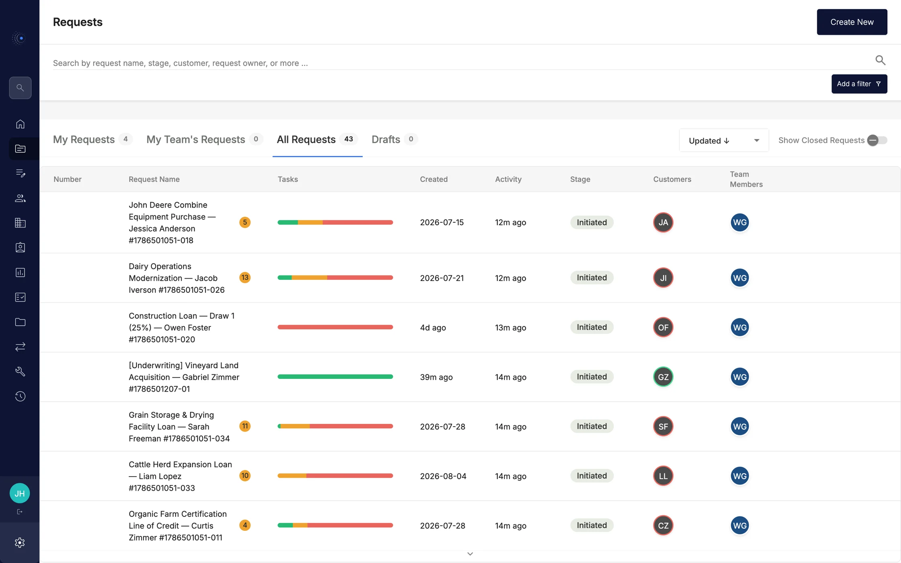Switch to My Requests tab
The width and height of the screenshot is (901, 563).
(x=93, y=140)
